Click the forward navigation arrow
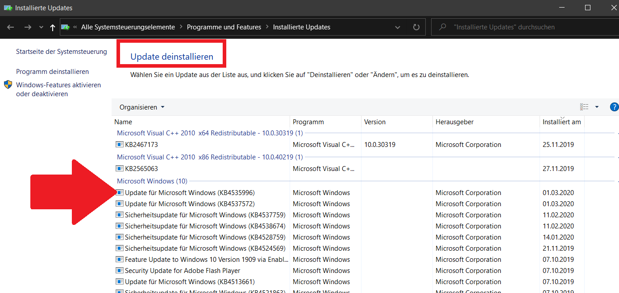Screen dimensions: 619x293 click(28, 27)
